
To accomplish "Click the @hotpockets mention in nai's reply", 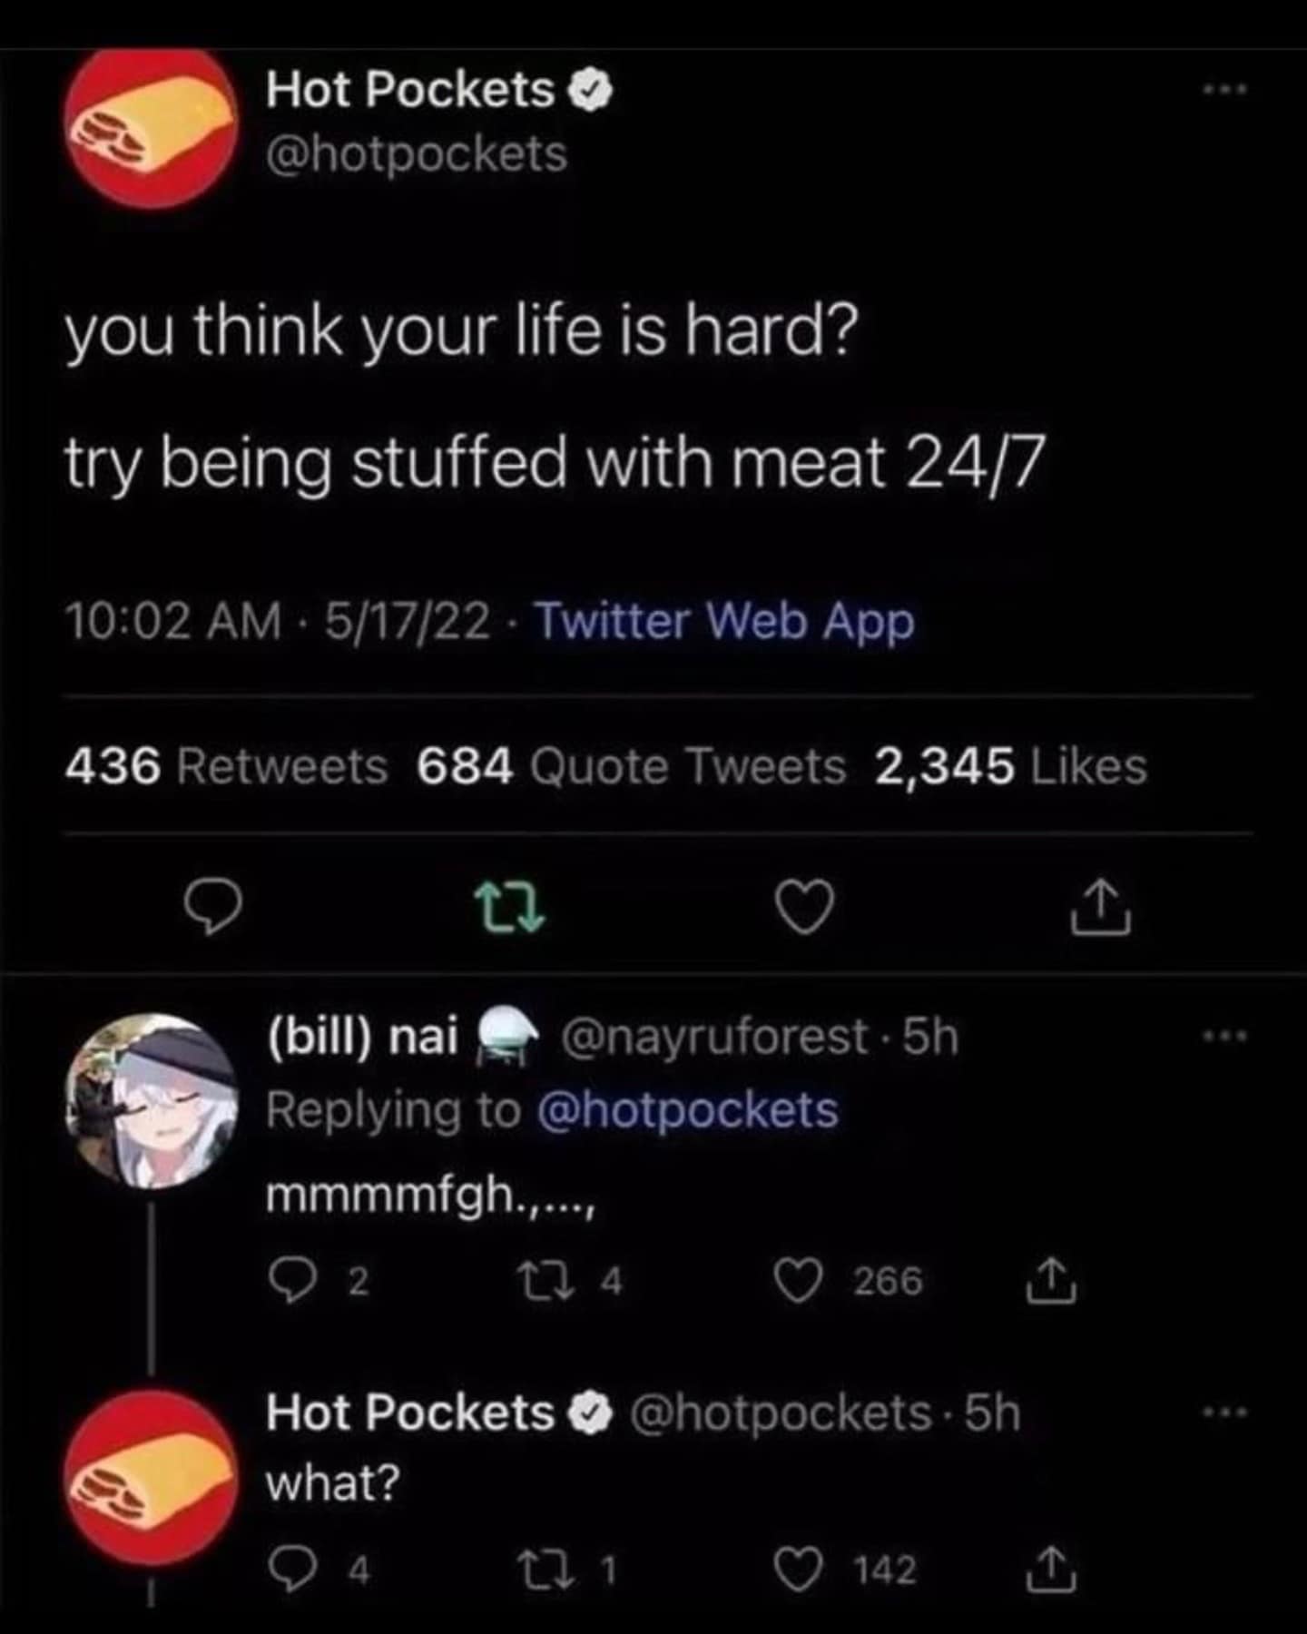I will (687, 1110).
